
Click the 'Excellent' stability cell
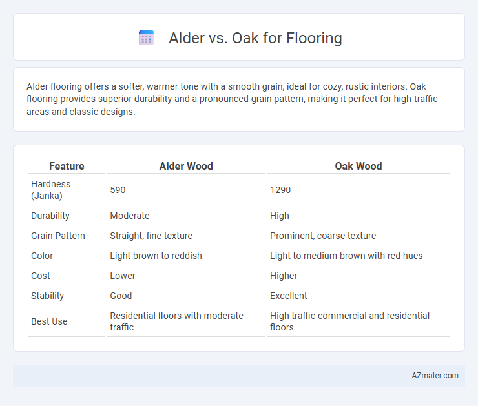pyautogui.click(x=288, y=296)
